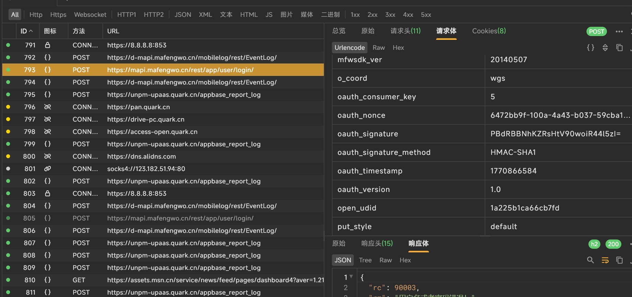Click the green 200 status badge
Viewport: 632px width, 297px height.
613,244
